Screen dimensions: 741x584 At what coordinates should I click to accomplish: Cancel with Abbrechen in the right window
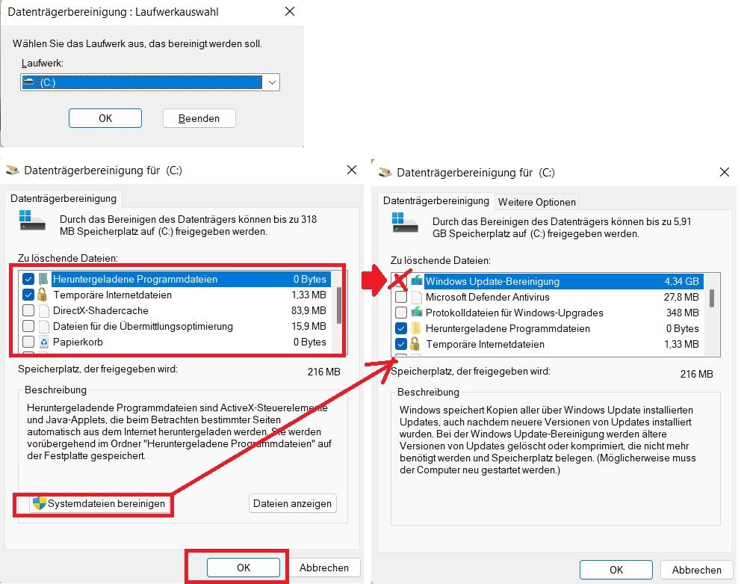pyautogui.click(x=697, y=570)
